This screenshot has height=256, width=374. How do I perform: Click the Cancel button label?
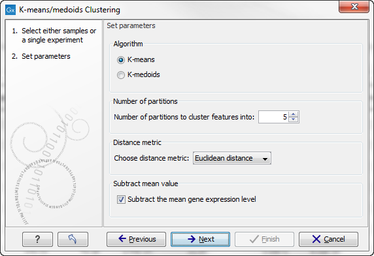(x=334, y=239)
